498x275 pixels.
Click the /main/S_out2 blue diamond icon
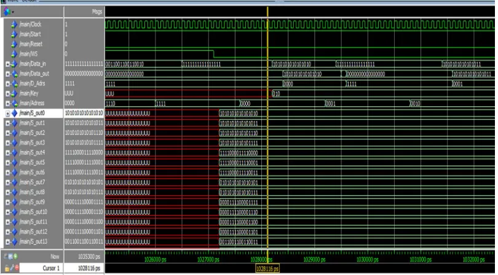pos(14,133)
